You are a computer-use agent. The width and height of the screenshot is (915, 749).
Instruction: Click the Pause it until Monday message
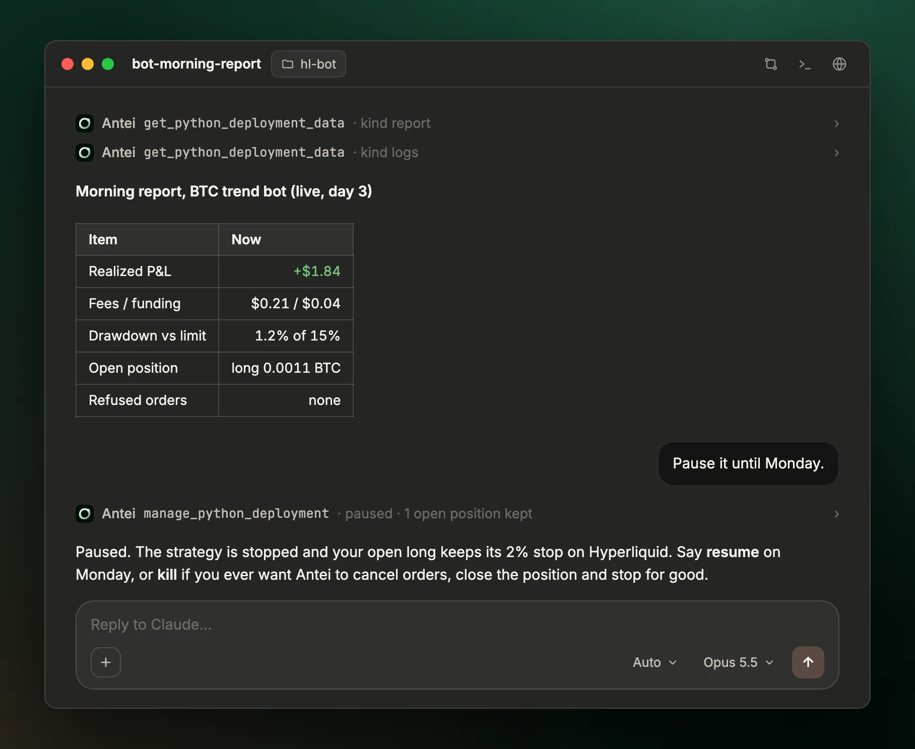pos(748,463)
